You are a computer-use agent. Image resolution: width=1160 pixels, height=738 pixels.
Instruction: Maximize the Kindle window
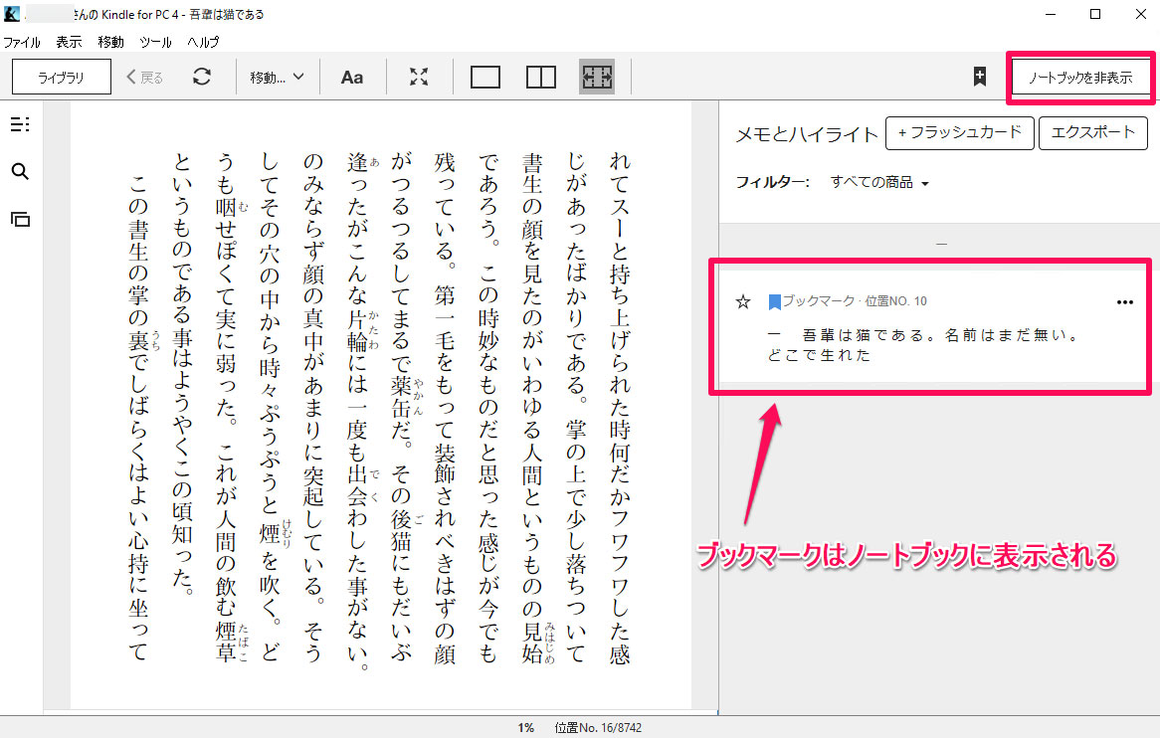tap(1095, 14)
